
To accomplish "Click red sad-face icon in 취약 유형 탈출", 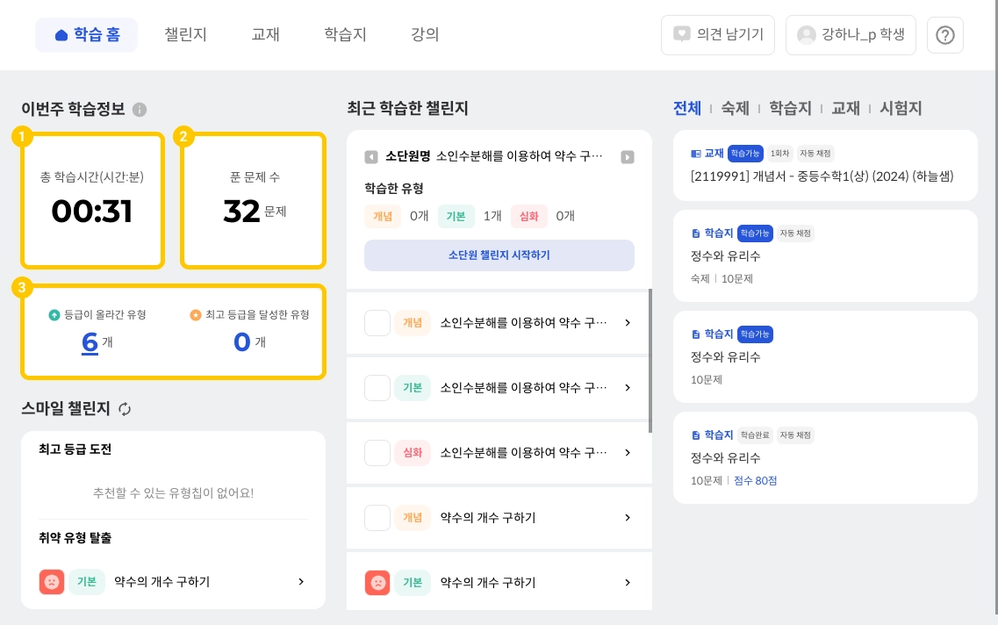I will [52, 582].
